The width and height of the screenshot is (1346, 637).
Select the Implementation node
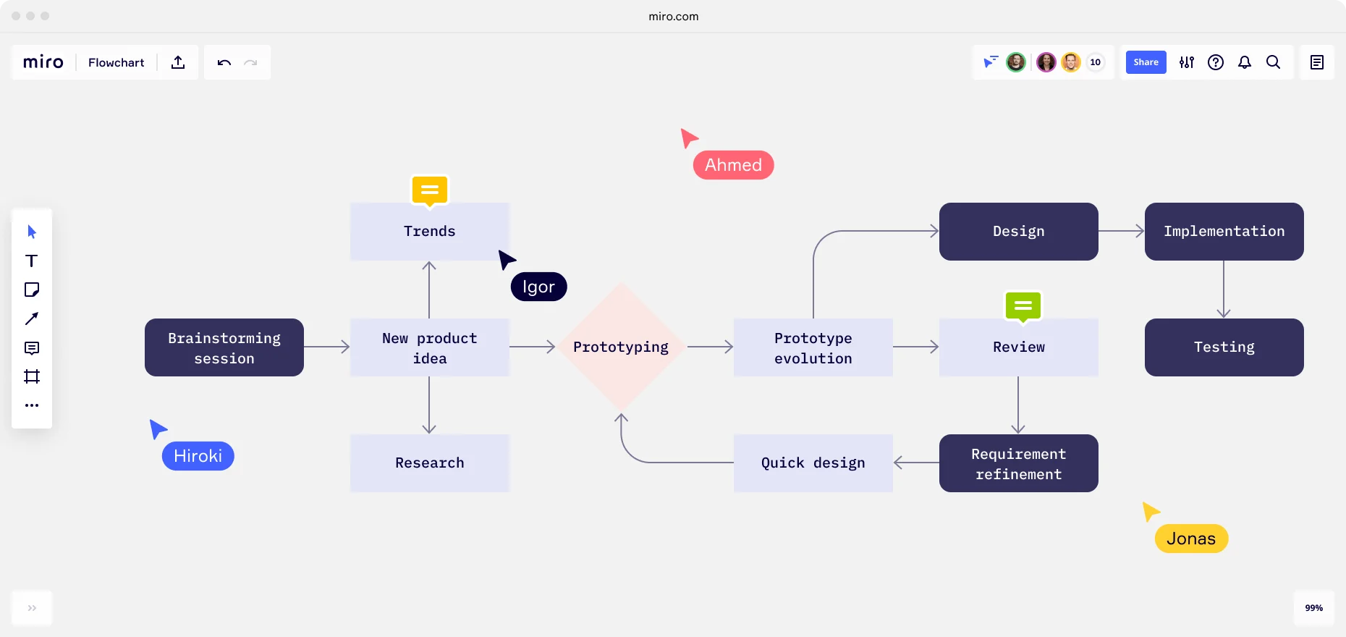(x=1224, y=232)
